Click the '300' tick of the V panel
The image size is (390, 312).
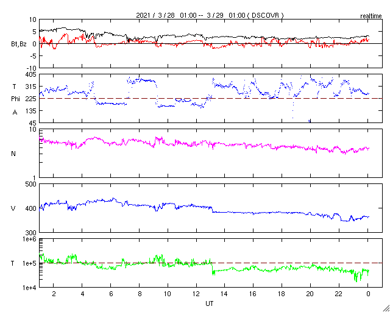[x=32, y=233]
